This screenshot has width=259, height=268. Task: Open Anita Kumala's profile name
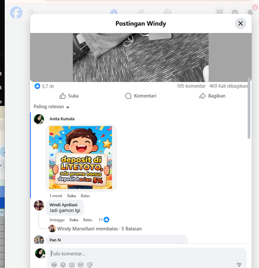click(62, 119)
